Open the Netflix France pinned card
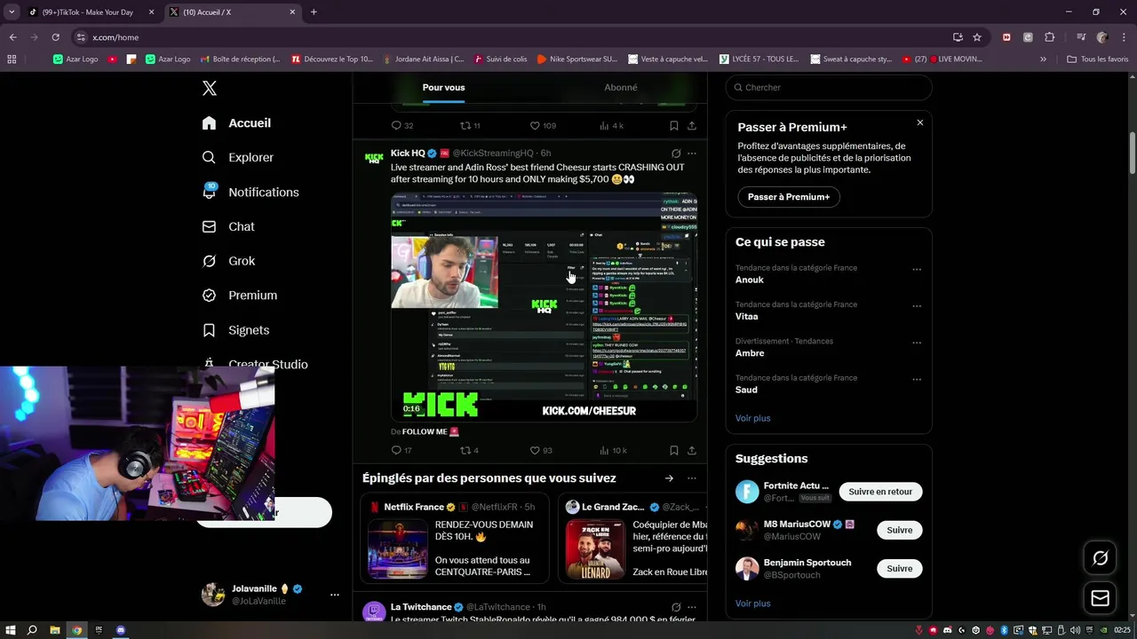 click(x=454, y=539)
